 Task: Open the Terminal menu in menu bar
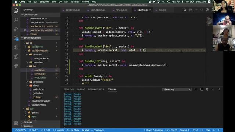click(x=75, y=1)
